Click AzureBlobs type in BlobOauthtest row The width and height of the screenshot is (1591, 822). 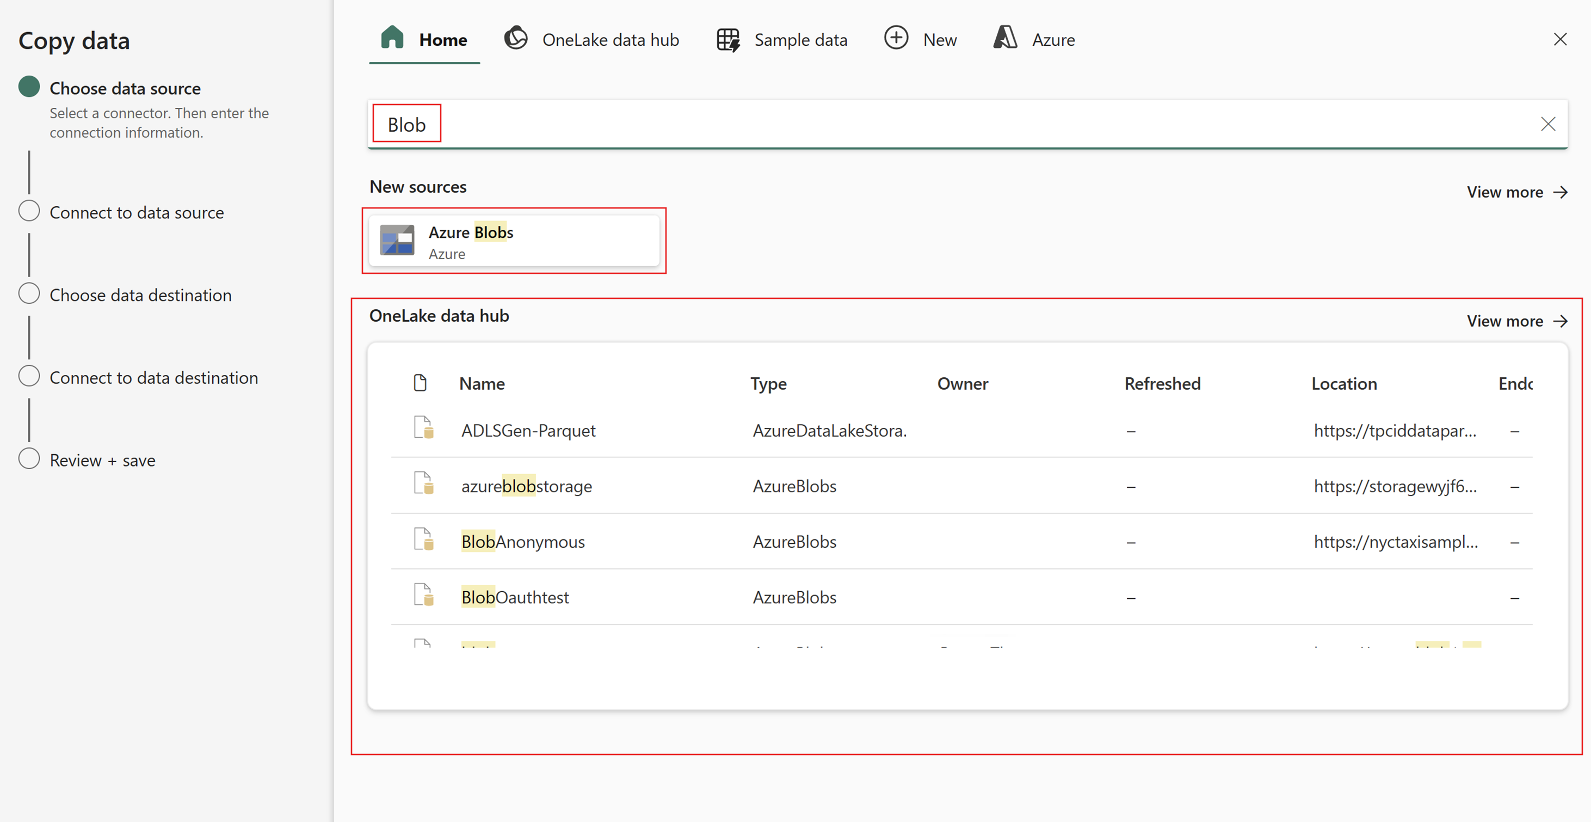point(794,598)
